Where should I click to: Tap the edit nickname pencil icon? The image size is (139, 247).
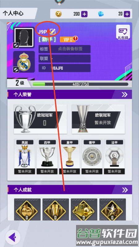53,31
